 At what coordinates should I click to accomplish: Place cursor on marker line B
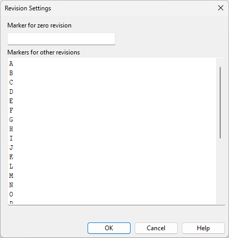[11, 73]
